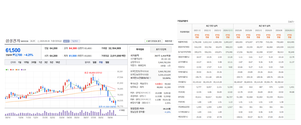This screenshot has width=301, height=125.
Task: Click current price 61,500
Action: coord(13,50)
